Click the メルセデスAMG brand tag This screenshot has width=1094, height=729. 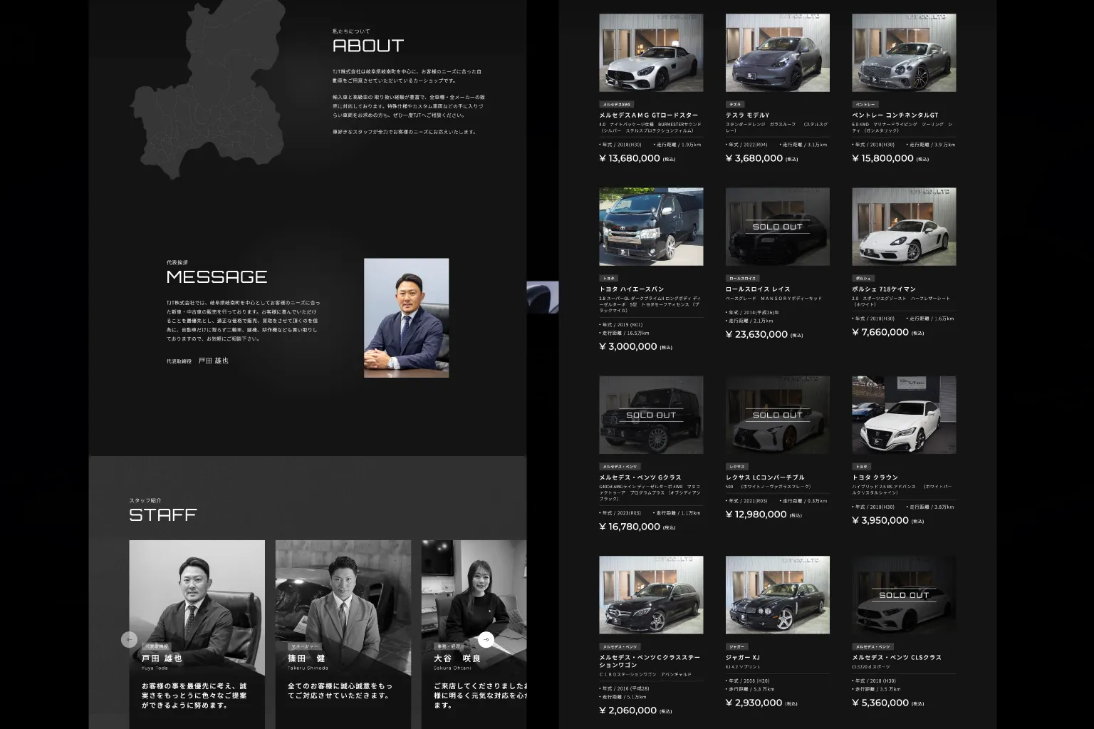click(616, 104)
